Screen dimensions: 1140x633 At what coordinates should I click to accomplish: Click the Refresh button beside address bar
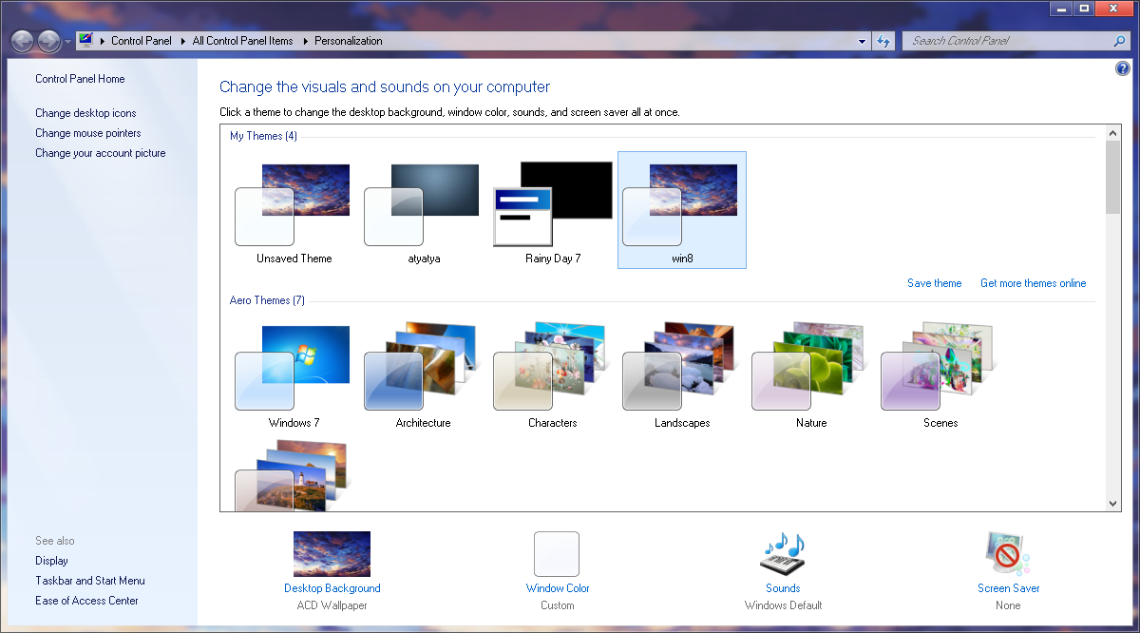click(x=884, y=41)
